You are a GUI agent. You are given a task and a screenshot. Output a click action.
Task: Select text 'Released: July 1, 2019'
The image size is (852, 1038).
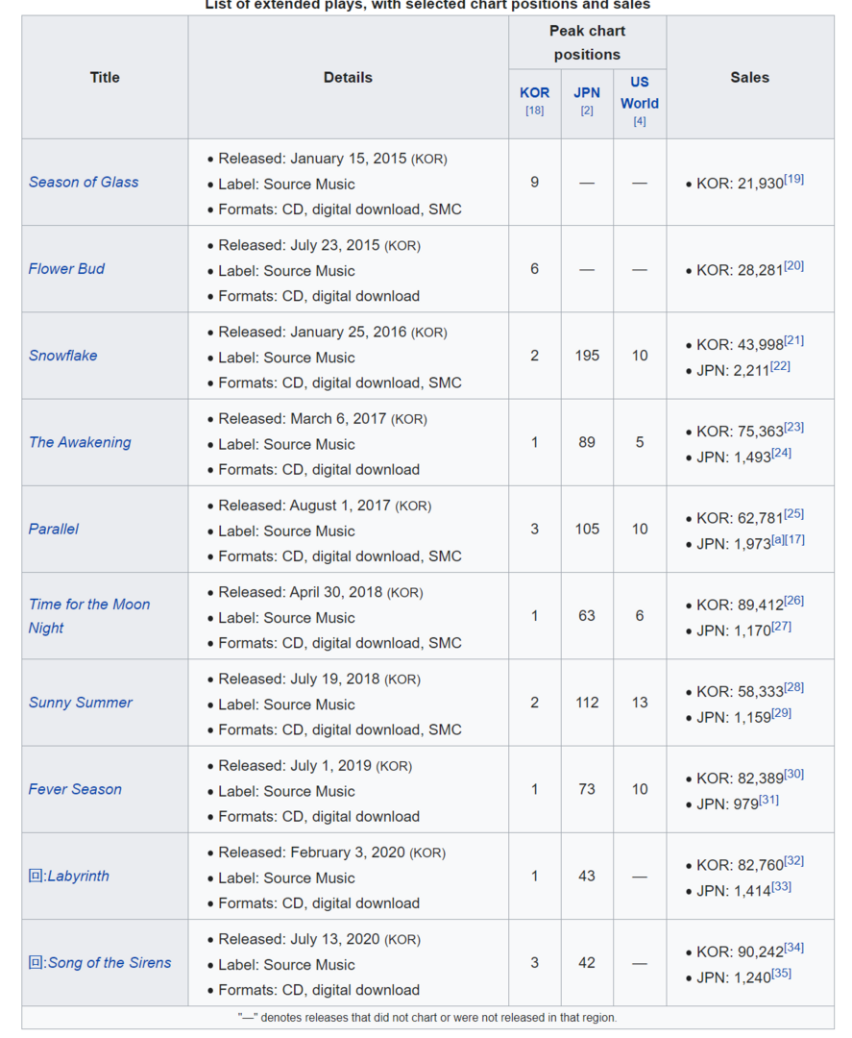coord(295,766)
